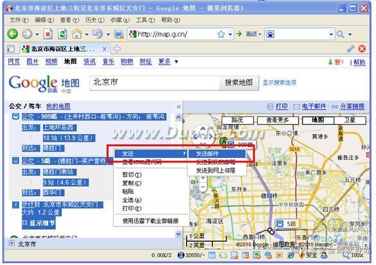Click the Internet Explorer icon in status bar
Viewport: 376px width, 265px height.
(291, 255)
